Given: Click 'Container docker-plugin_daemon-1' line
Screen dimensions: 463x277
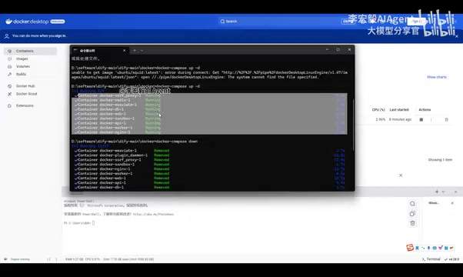Looking at the screenshot, I should coord(122,155).
